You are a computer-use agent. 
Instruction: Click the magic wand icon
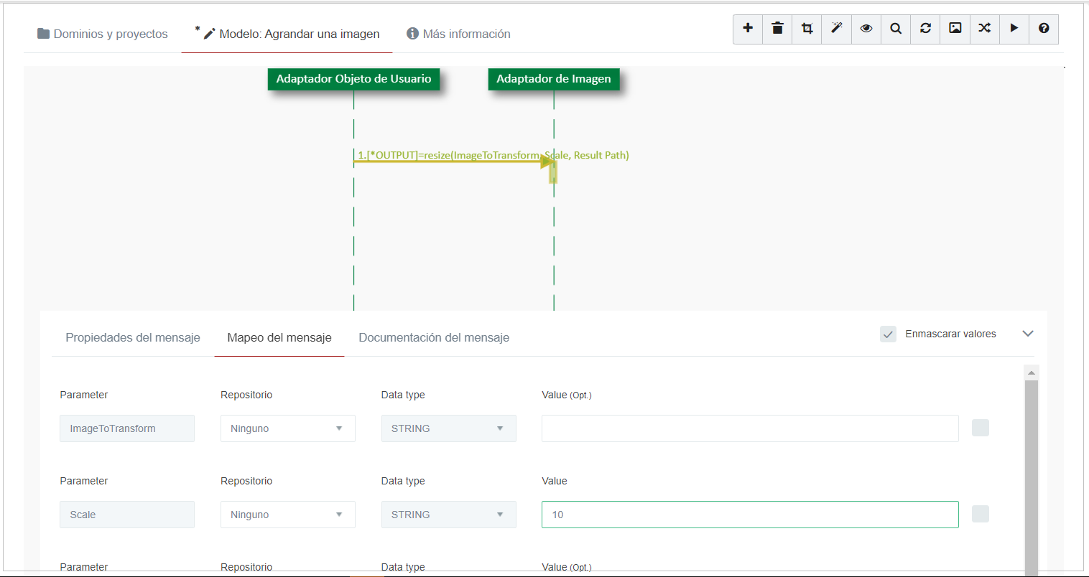[836, 29]
